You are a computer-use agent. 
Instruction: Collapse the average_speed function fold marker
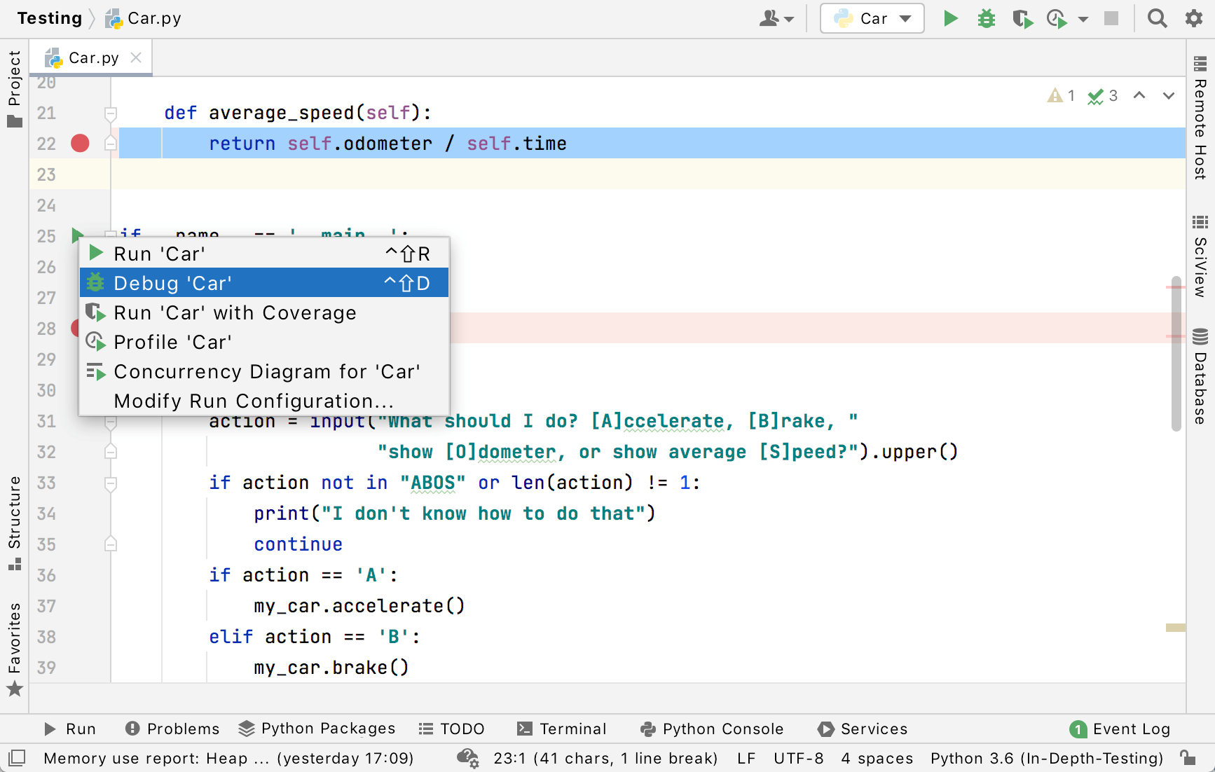point(111,113)
